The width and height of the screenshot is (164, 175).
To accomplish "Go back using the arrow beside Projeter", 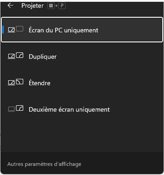I will click(x=10, y=5).
